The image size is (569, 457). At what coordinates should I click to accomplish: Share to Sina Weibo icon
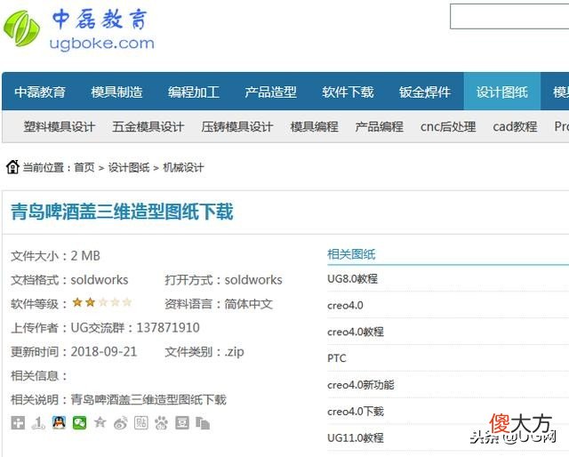tap(121, 423)
